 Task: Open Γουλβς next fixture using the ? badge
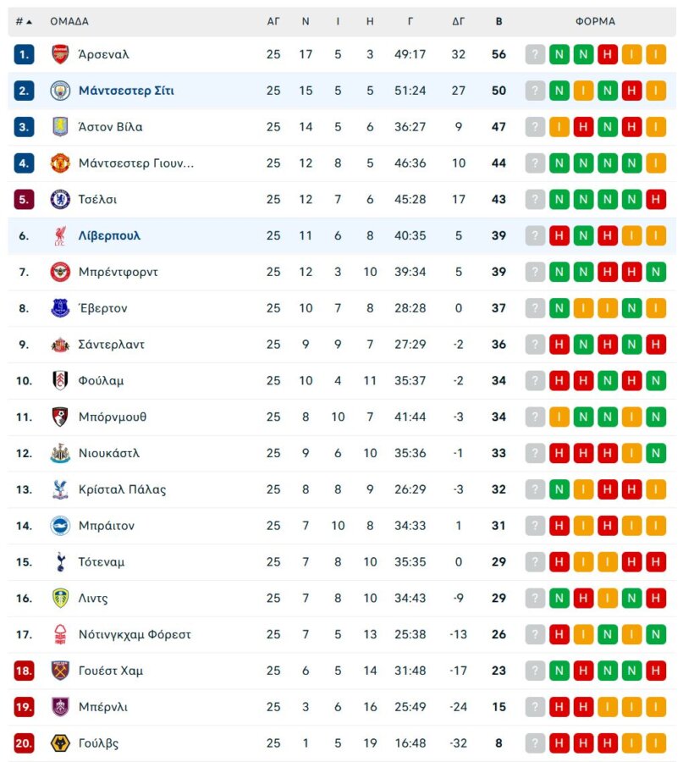pos(534,743)
